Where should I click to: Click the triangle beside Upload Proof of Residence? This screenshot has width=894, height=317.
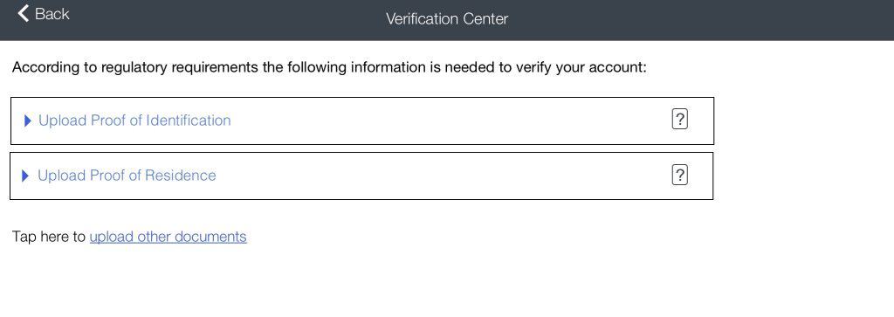point(25,176)
